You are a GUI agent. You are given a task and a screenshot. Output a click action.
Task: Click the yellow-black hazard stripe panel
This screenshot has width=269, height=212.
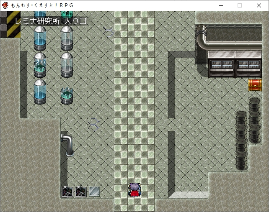[x=14, y=24]
